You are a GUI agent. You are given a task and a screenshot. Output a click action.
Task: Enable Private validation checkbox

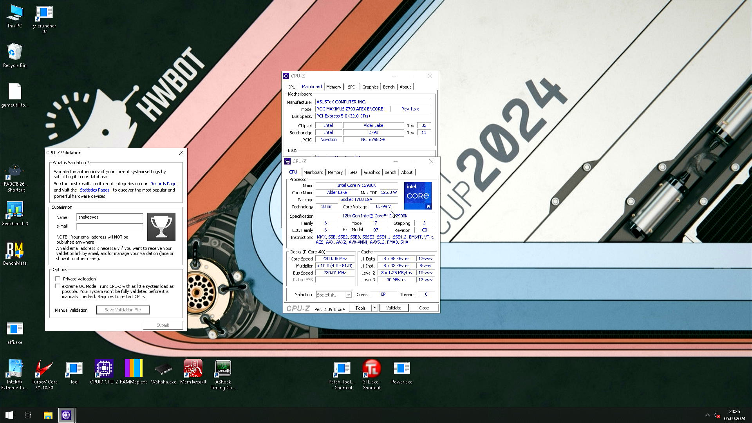point(58,278)
